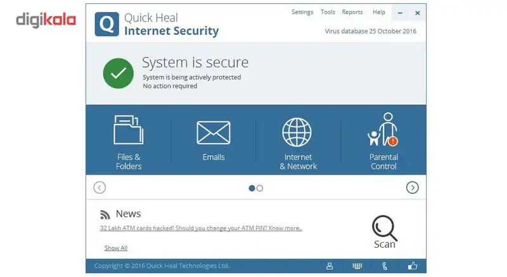
Task: Go to previous page with left arrow
Action: (x=99, y=188)
